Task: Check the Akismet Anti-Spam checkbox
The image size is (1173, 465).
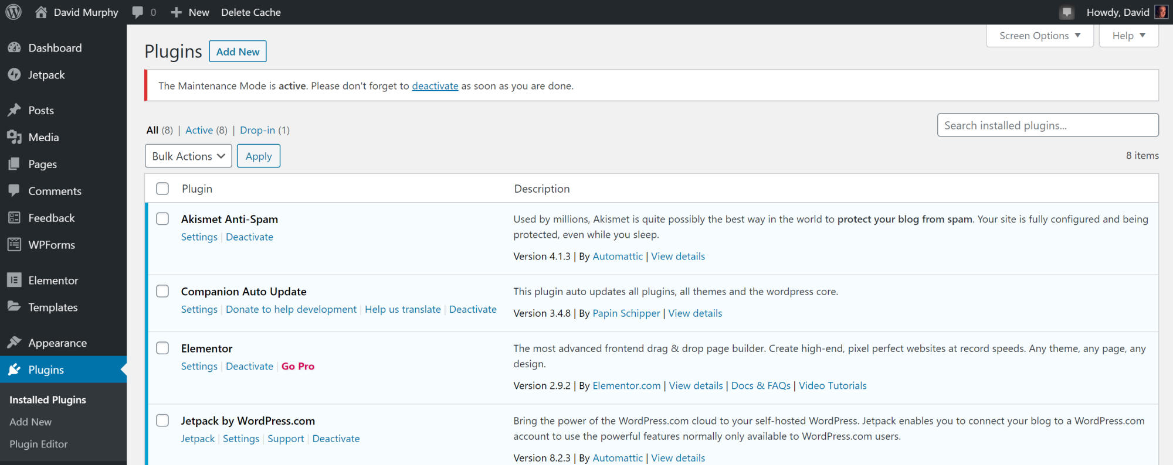Action: pyautogui.click(x=162, y=218)
